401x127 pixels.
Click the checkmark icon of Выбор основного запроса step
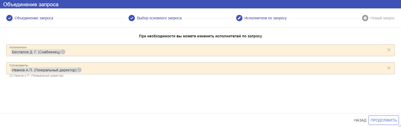pyautogui.click(x=132, y=18)
